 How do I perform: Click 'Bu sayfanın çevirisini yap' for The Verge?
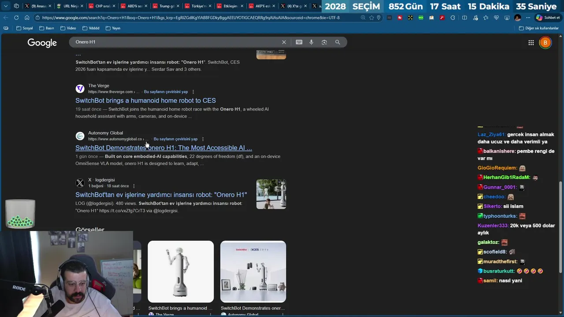(x=166, y=92)
